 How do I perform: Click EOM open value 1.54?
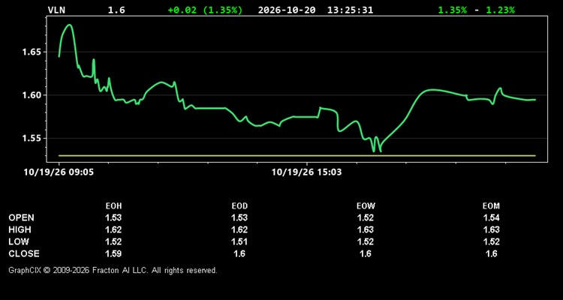click(x=491, y=217)
